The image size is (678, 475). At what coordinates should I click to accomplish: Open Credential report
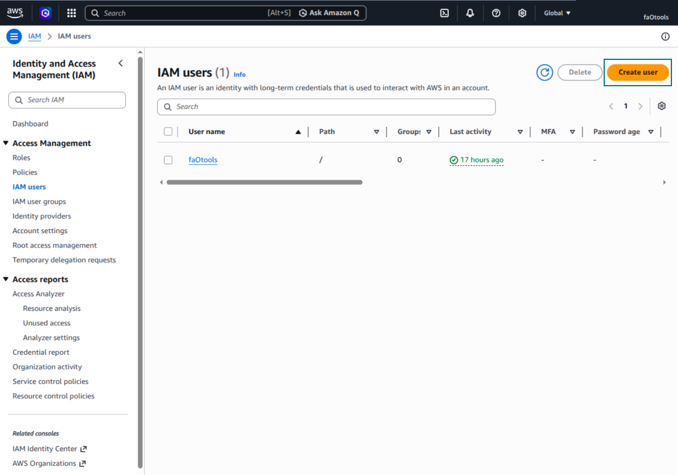click(x=41, y=352)
